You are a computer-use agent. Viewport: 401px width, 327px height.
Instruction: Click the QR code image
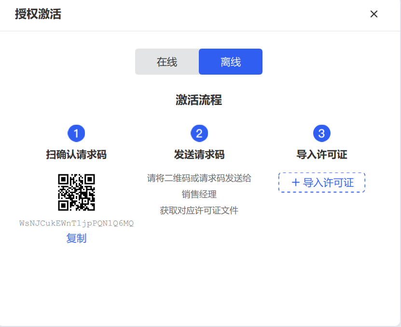[x=76, y=192]
